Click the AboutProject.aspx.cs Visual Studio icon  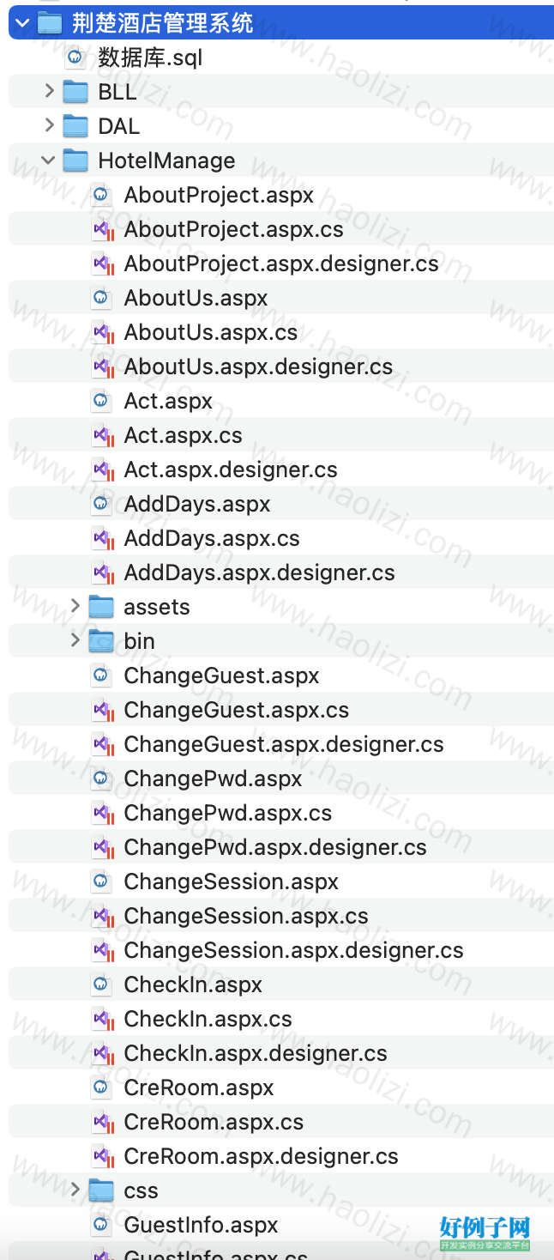(x=103, y=230)
